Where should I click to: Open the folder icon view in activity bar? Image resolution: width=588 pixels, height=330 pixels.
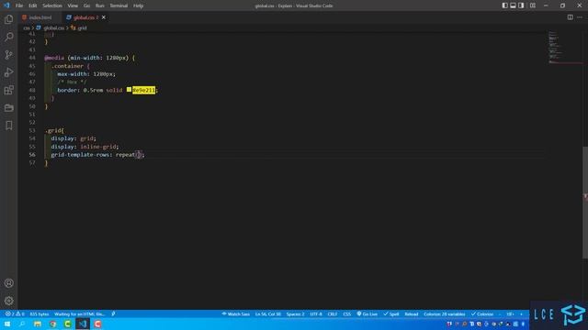pyautogui.click(x=8, y=108)
